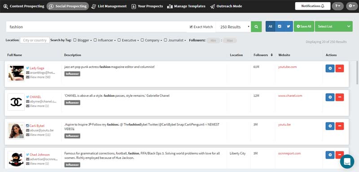Open the Select List dropdown
The height and width of the screenshot is (172, 359).
(x=333, y=26)
